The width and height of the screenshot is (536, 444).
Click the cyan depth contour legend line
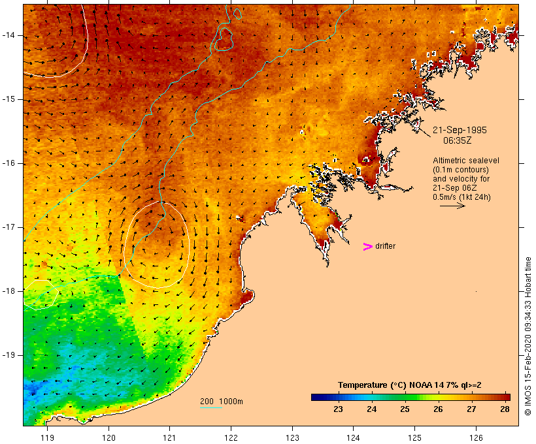tap(211, 407)
